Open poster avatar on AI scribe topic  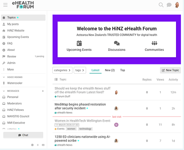116,141
